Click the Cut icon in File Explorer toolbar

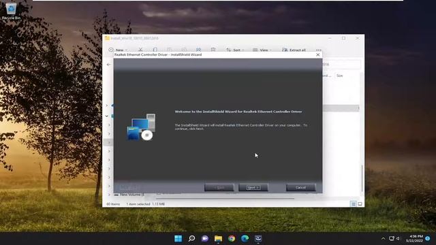[141, 50]
